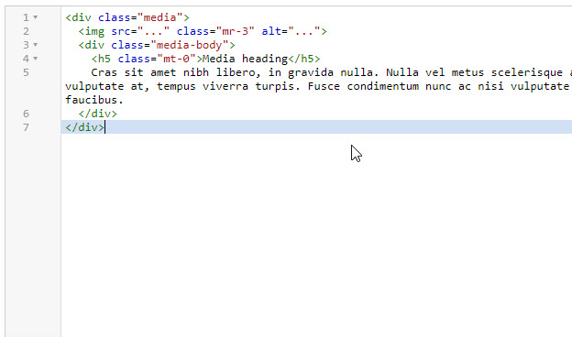Click the "Media heading" text
This screenshot has width=572, height=337.
click(x=245, y=59)
